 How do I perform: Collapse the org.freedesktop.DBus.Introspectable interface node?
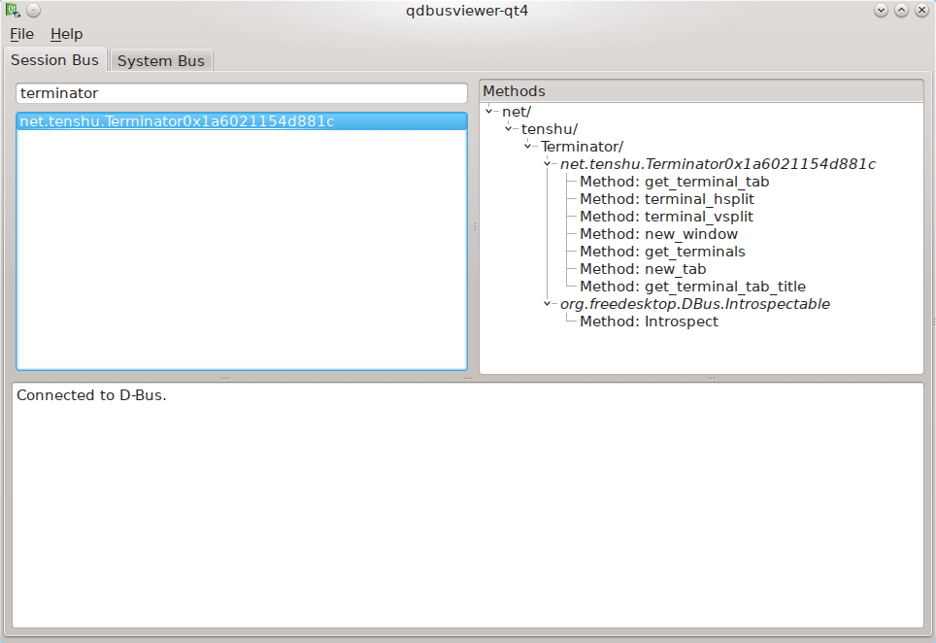click(548, 303)
